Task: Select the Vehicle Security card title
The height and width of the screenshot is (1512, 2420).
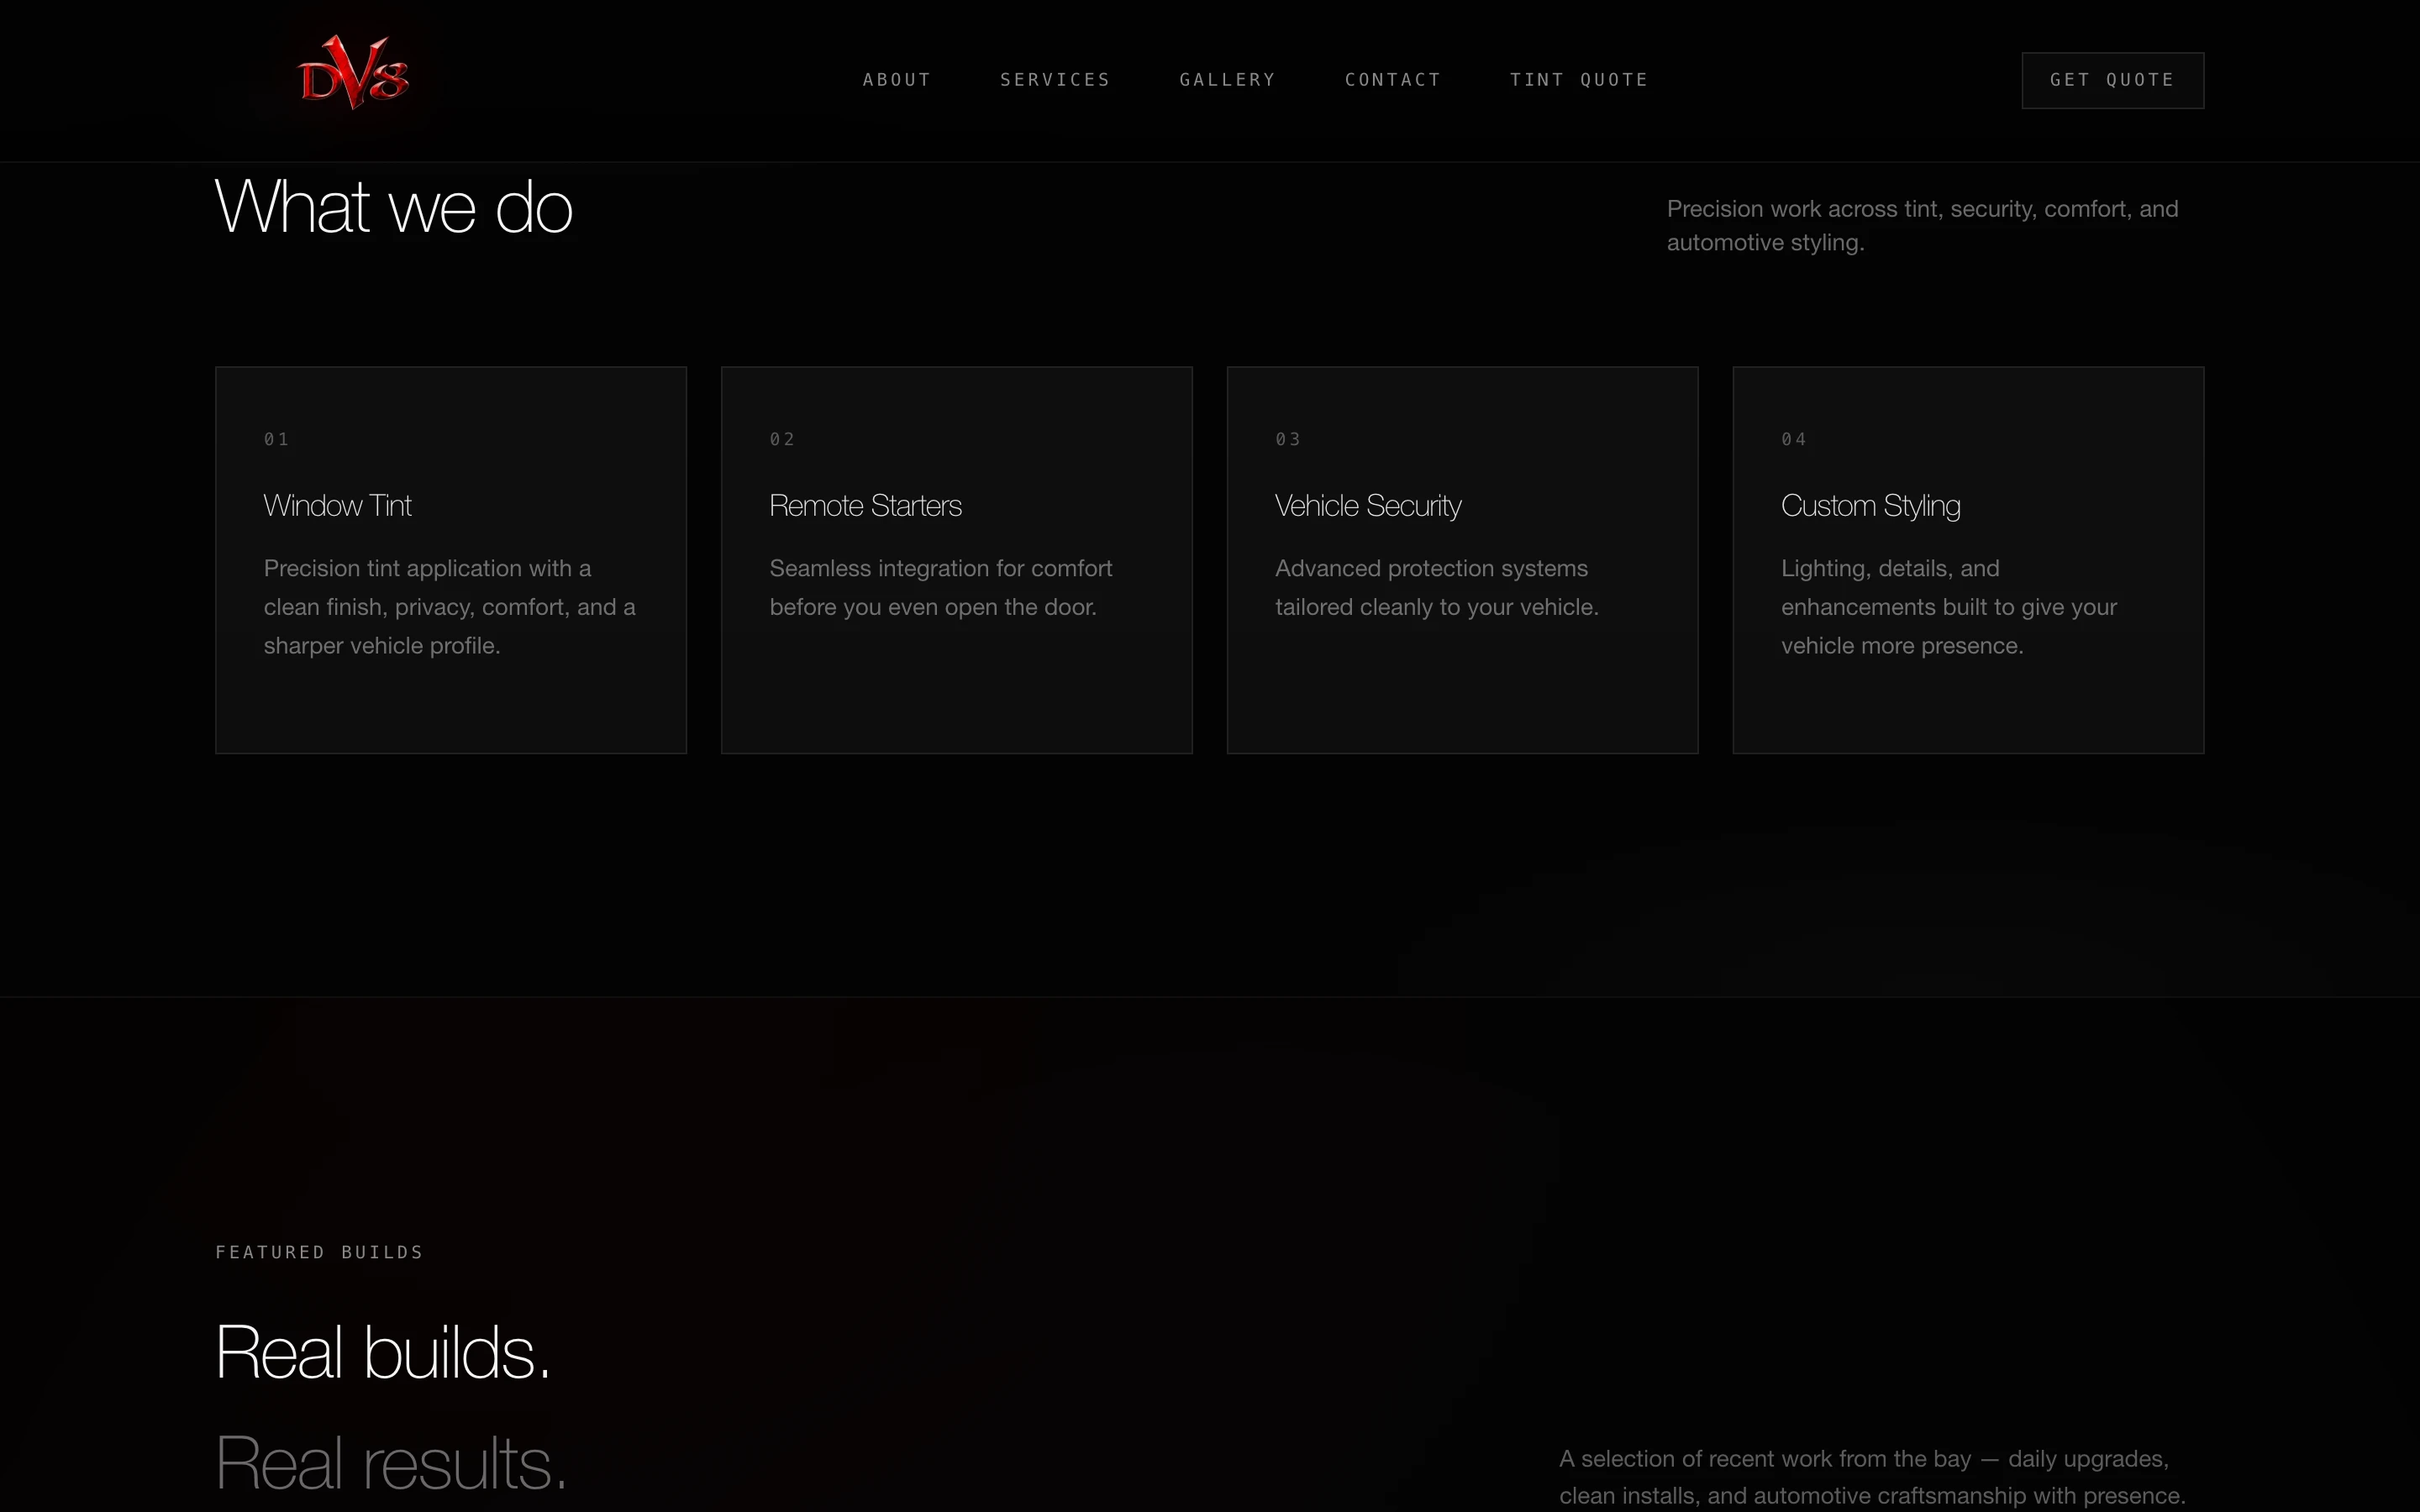Action: (1368, 506)
